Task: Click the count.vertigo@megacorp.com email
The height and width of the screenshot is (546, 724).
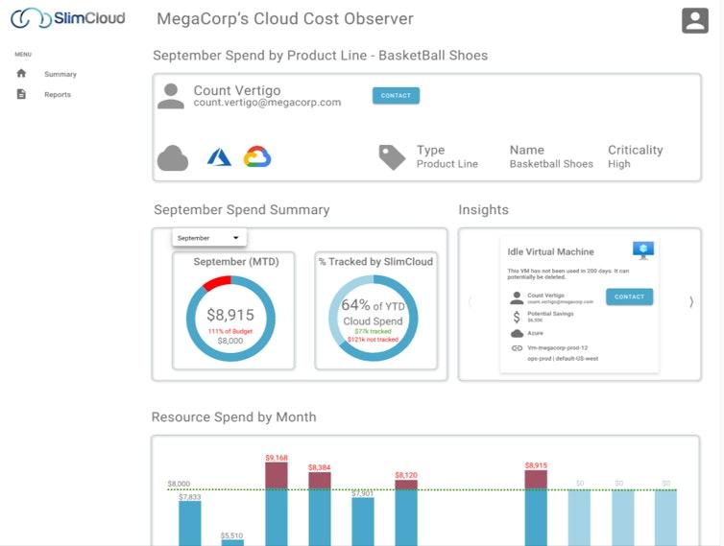Action: 267,103
